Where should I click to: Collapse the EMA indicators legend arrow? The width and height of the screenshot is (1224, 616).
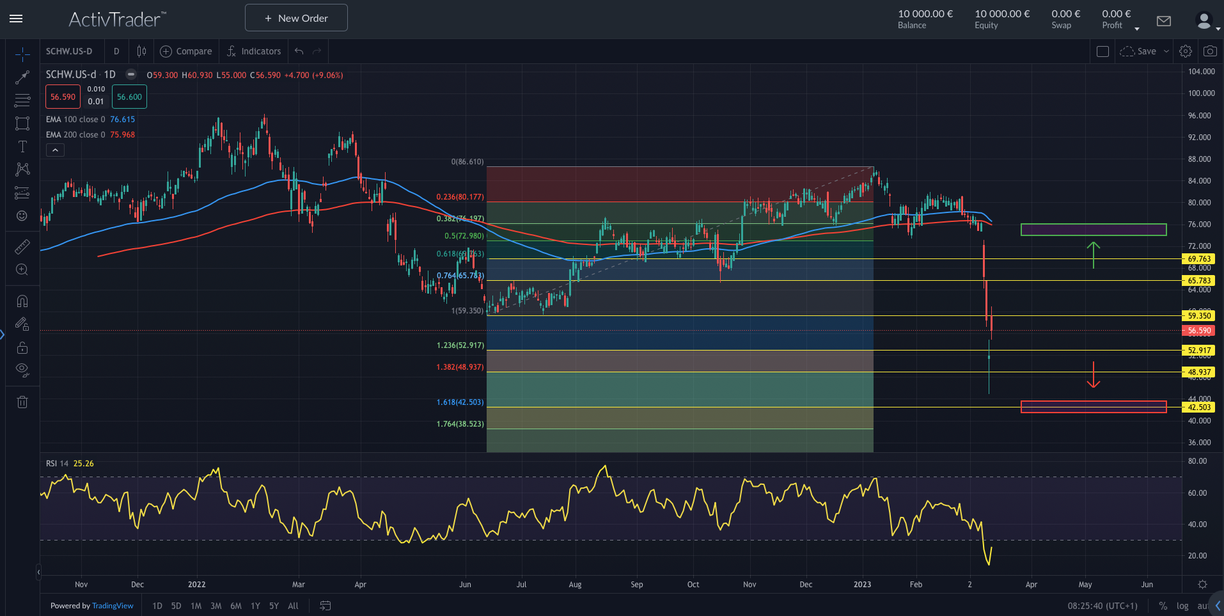coord(55,150)
